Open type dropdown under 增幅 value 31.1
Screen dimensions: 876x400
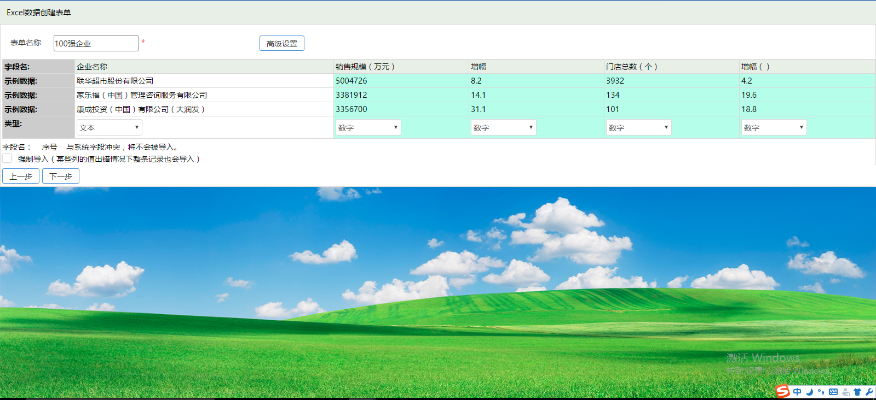(x=503, y=127)
